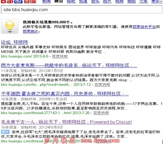Image resolution: width=163 pixels, height=144 pixels.
Task: Select the 网页 tab
Action: [x=59, y=1]
